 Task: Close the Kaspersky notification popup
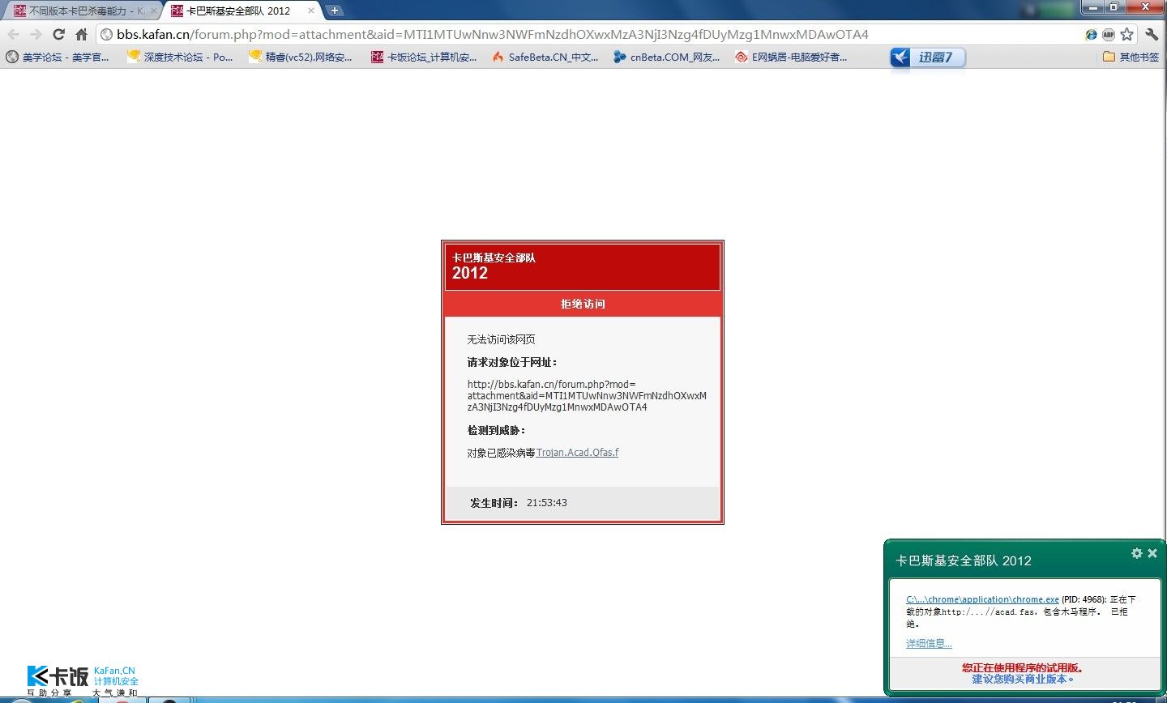point(1152,553)
